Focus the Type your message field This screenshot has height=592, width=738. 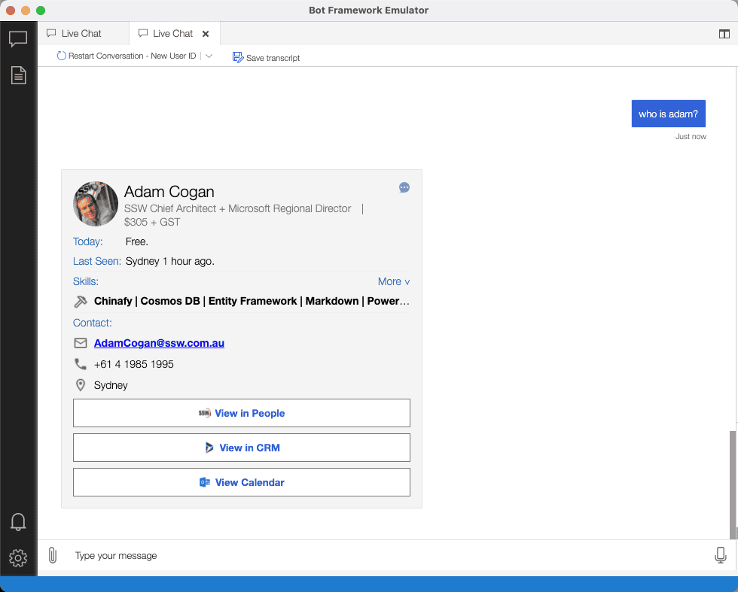pyautogui.click(x=377, y=555)
